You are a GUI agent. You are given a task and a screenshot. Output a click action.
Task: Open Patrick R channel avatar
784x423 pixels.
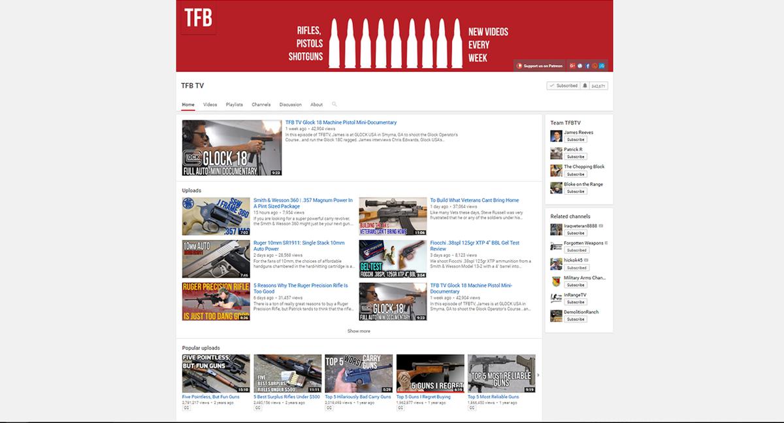pyautogui.click(x=556, y=153)
